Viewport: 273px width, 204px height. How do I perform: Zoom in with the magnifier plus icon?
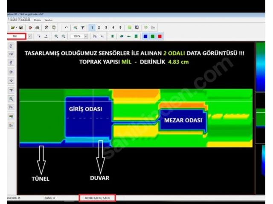coord(56,36)
